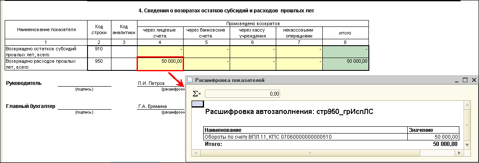Click the document icon in Расшифровка показателей title bar
This screenshot has height=163, width=479.
pos(190,80)
